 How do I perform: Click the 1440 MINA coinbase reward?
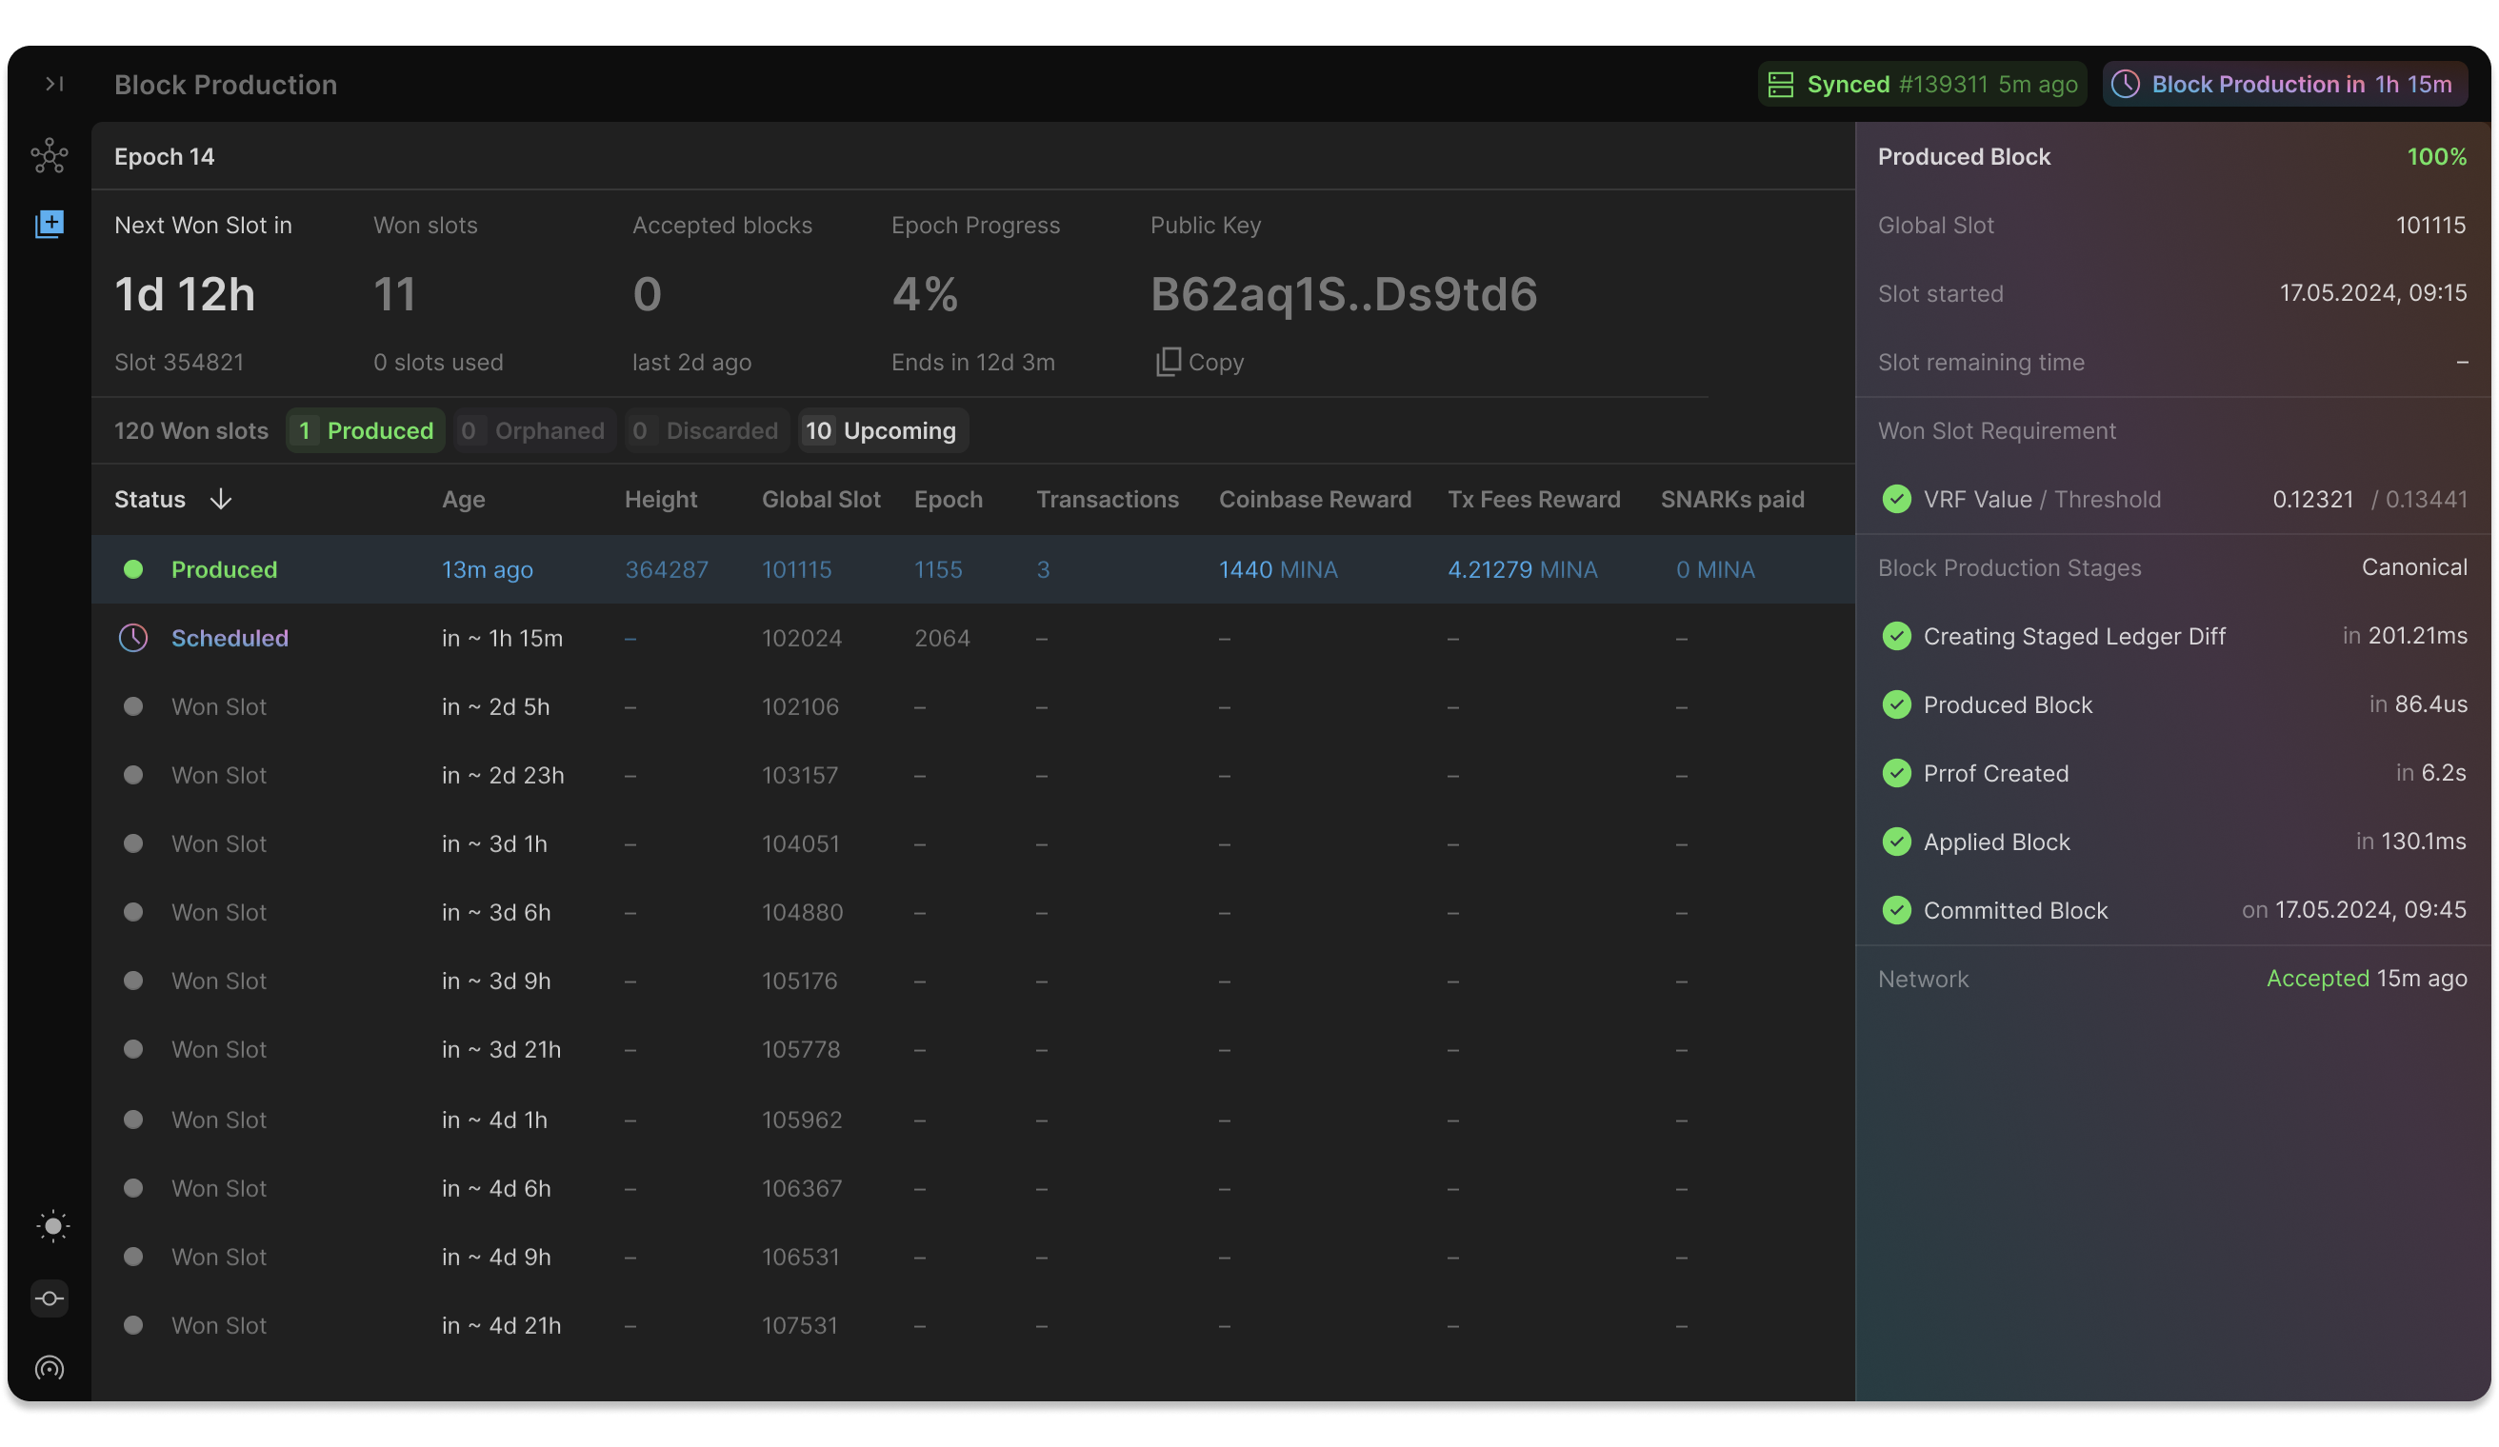coord(1277,569)
